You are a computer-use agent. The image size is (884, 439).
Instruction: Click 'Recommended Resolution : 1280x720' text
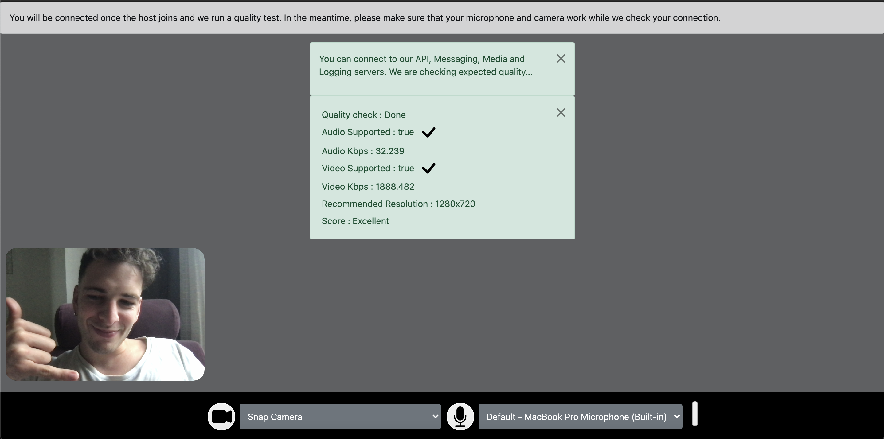(x=398, y=204)
